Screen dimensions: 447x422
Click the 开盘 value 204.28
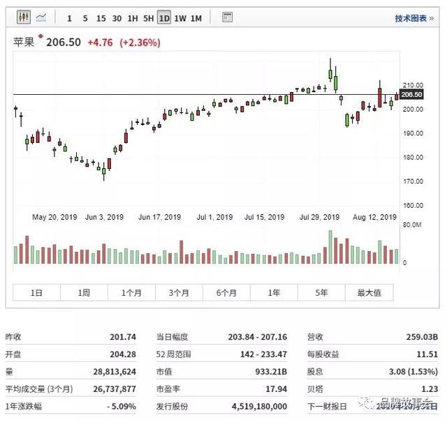tap(123, 354)
